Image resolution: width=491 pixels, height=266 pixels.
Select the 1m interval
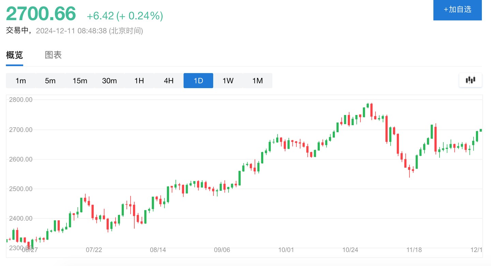click(x=21, y=81)
